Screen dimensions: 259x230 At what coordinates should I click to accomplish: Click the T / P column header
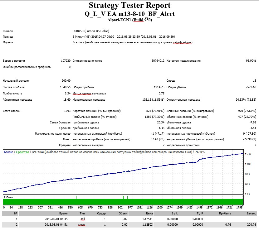click(x=200, y=213)
